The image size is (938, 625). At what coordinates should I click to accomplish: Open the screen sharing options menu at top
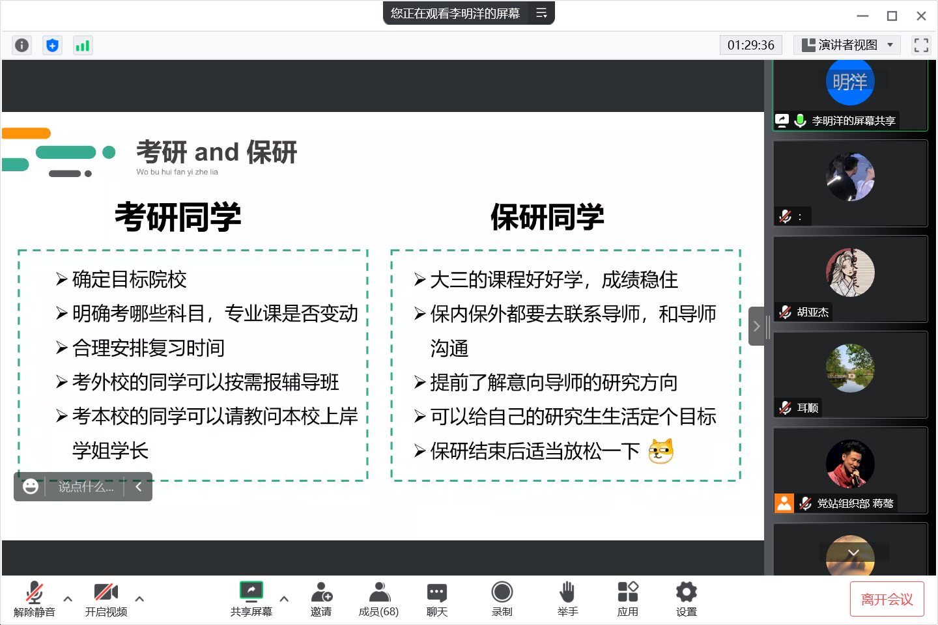click(x=541, y=13)
